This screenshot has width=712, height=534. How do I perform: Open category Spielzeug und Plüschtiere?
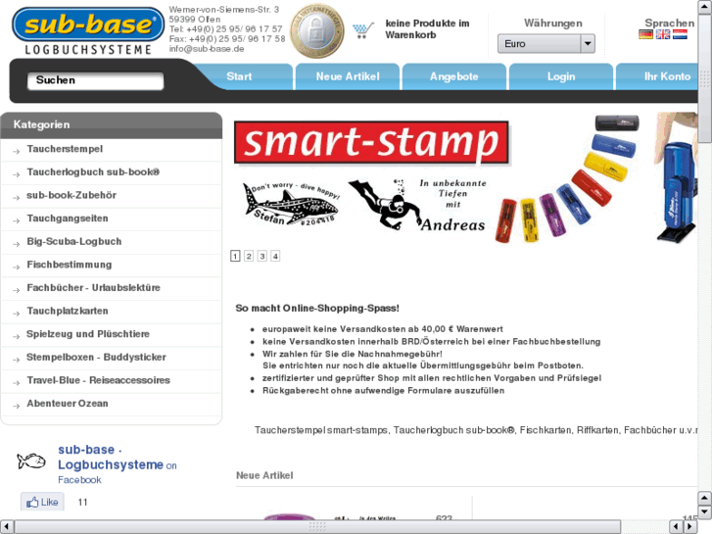[x=87, y=334]
